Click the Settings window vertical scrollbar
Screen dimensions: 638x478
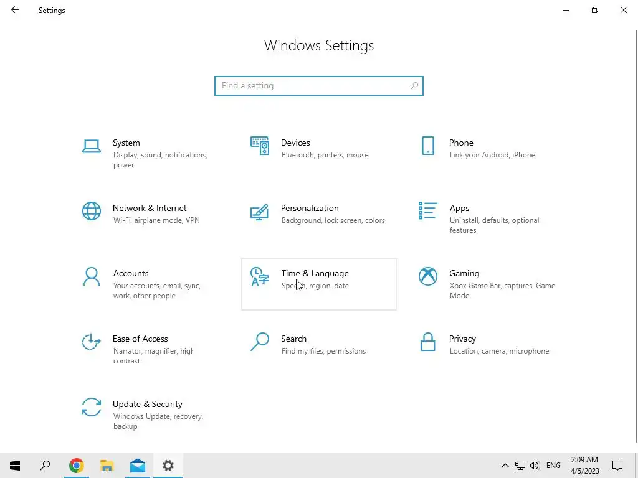click(636, 236)
